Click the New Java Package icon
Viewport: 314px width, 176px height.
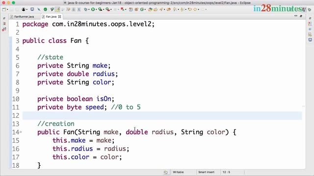pyautogui.click(x=131, y=9)
